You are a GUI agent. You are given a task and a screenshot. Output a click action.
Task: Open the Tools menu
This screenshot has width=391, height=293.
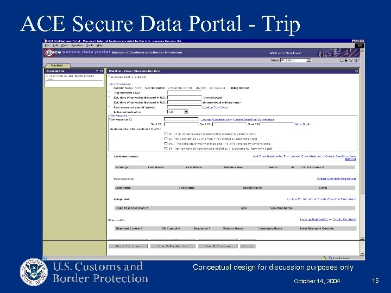(90, 46)
